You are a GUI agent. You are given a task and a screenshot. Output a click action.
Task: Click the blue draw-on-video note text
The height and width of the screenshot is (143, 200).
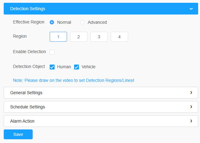click(73, 80)
